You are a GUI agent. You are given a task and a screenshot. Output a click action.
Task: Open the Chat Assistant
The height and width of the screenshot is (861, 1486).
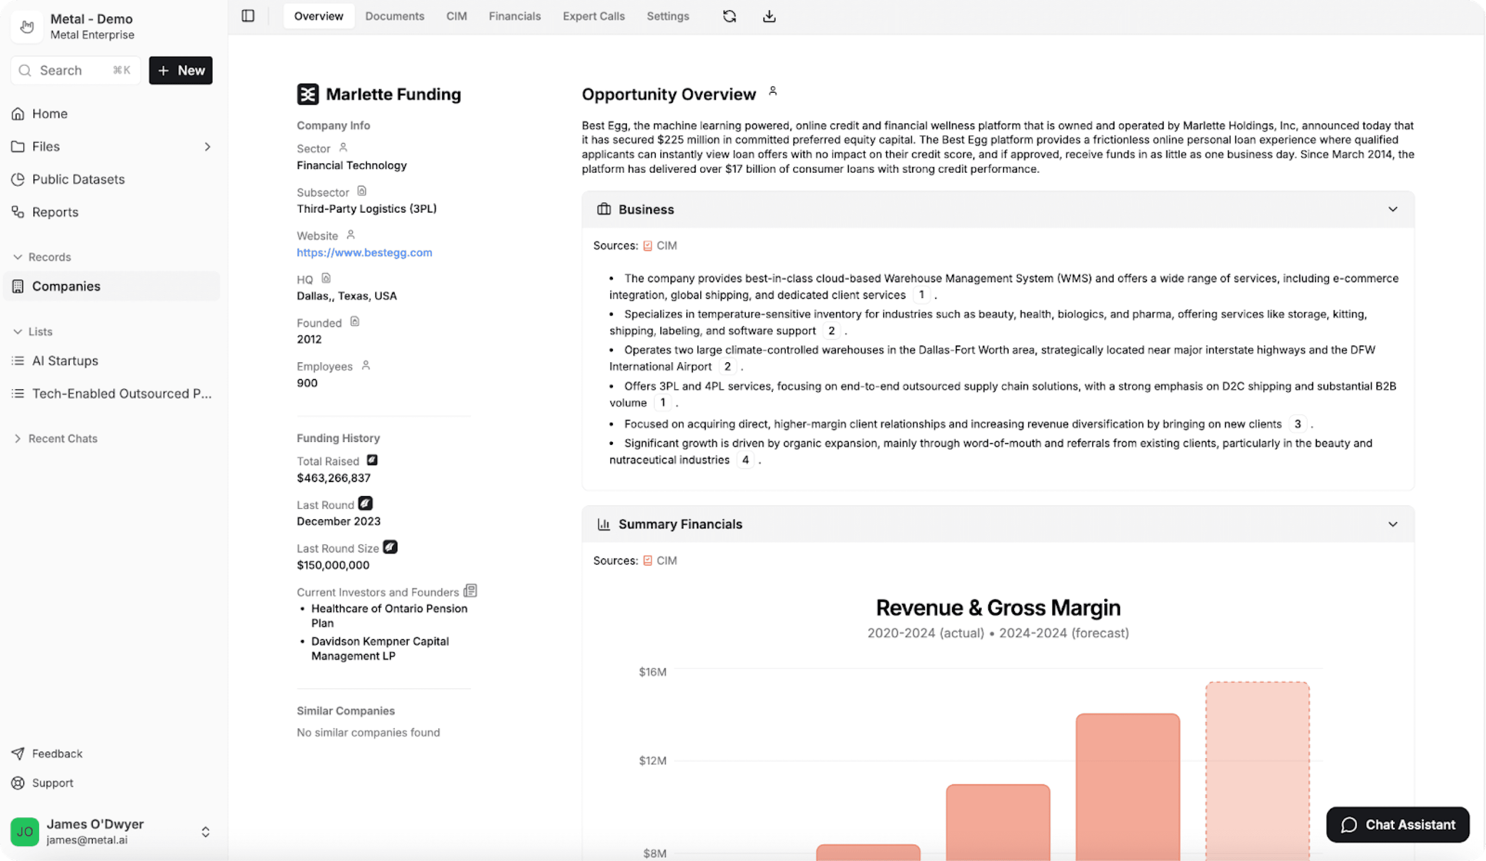1398,824
